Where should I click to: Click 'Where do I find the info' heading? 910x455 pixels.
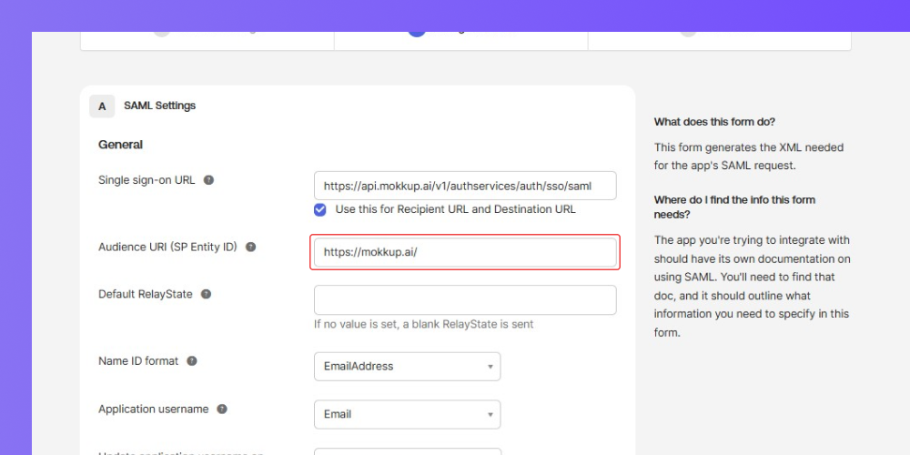[x=734, y=207]
